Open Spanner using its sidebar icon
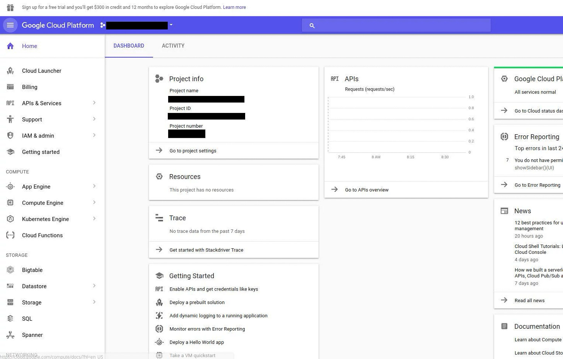Viewport: 563px width, 359px height. [10, 335]
